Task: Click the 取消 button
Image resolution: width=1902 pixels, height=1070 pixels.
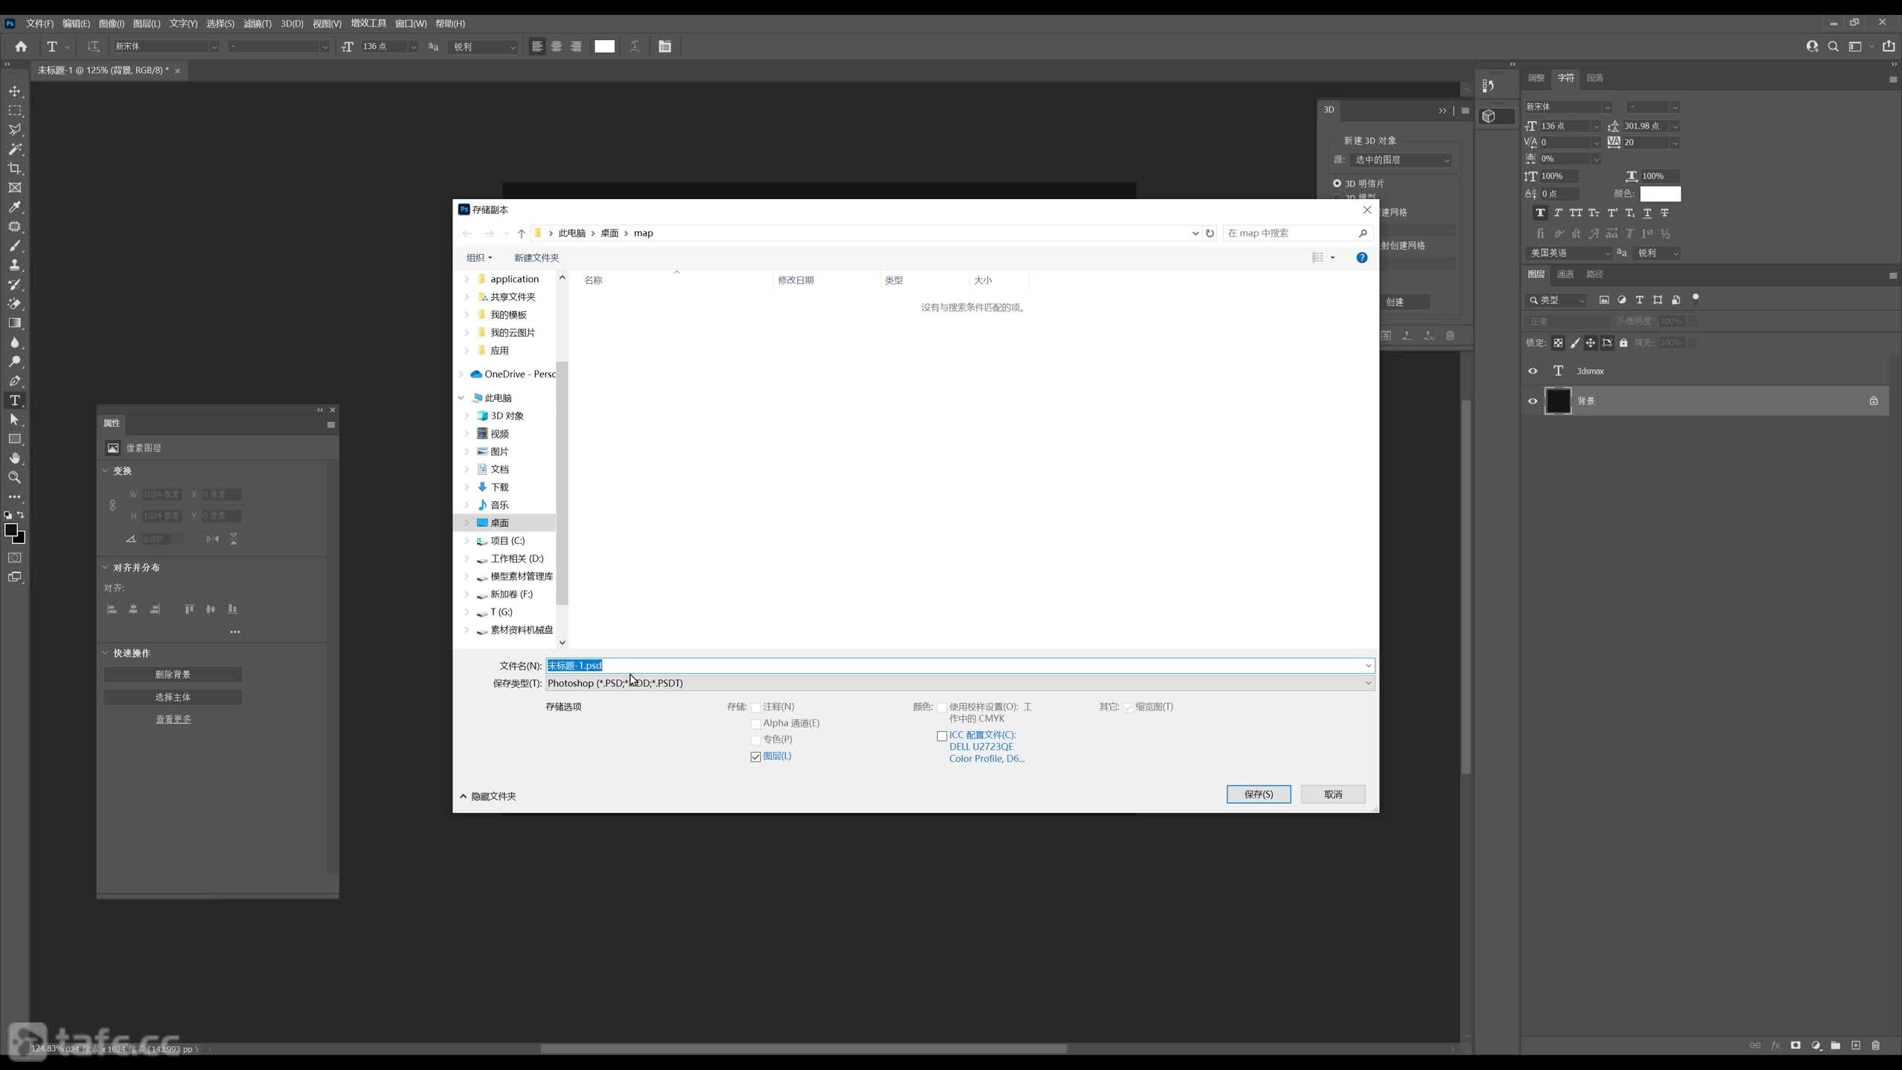Action: (1333, 794)
